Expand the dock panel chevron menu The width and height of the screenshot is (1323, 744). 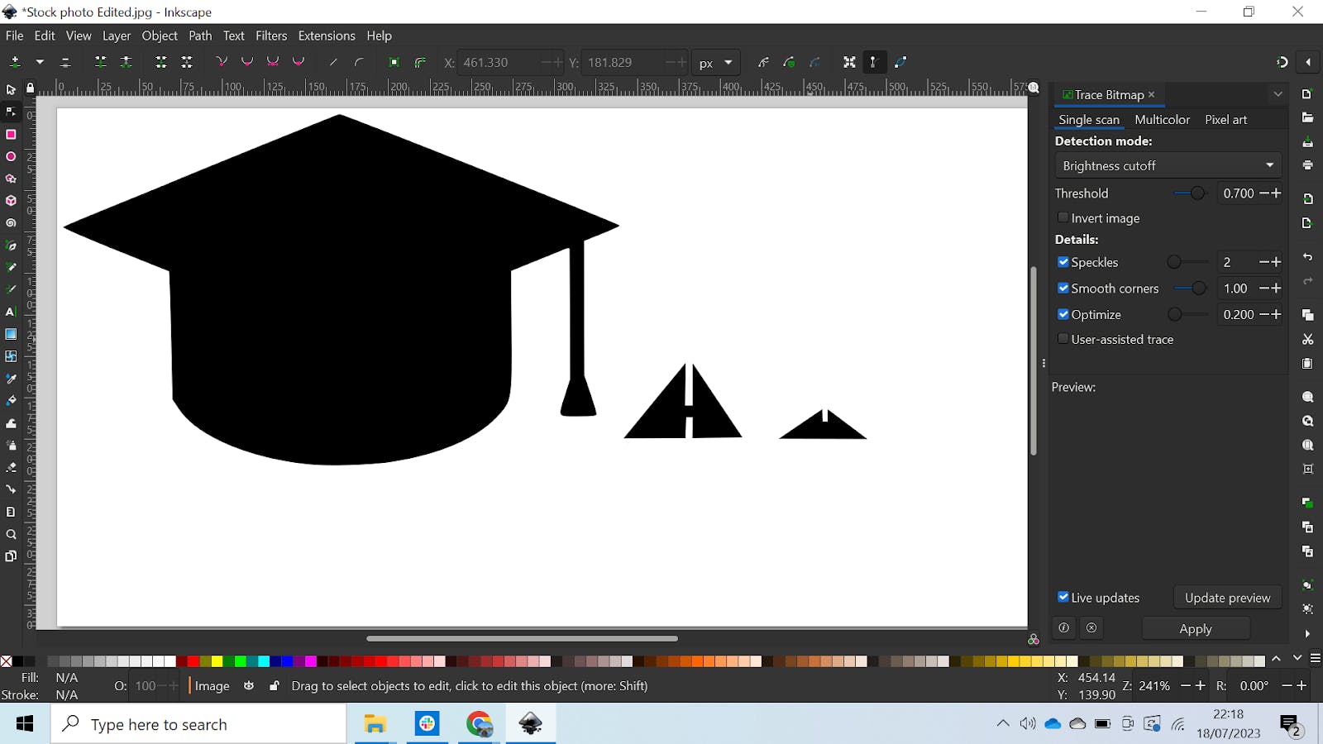click(1278, 94)
